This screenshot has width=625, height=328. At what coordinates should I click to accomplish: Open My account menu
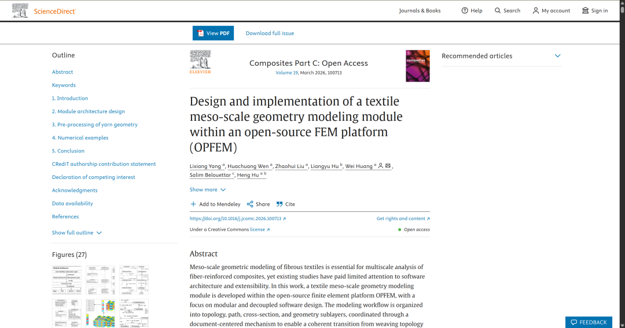[552, 11]
